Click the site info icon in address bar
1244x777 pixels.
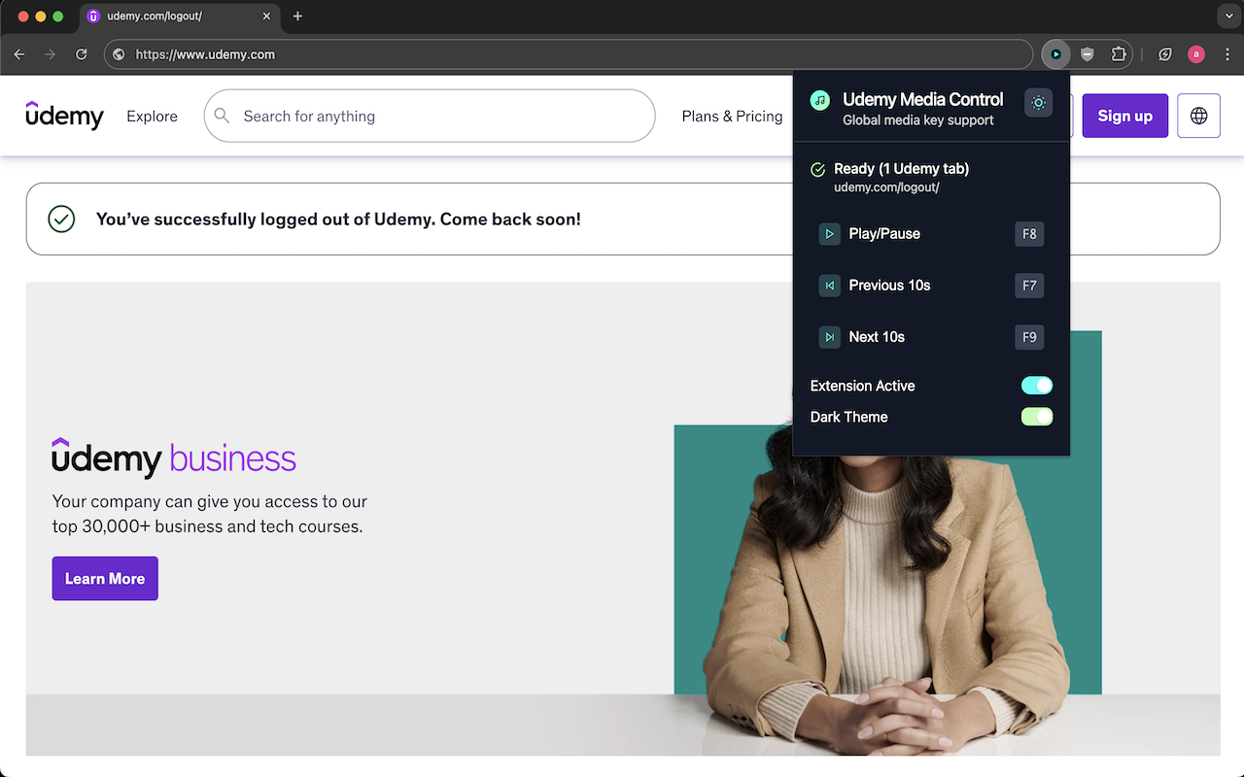click(x=119, y=54)
